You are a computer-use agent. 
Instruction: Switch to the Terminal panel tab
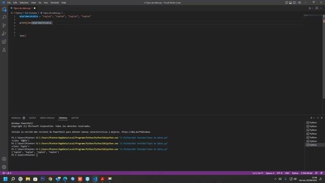tap(63, 118)
